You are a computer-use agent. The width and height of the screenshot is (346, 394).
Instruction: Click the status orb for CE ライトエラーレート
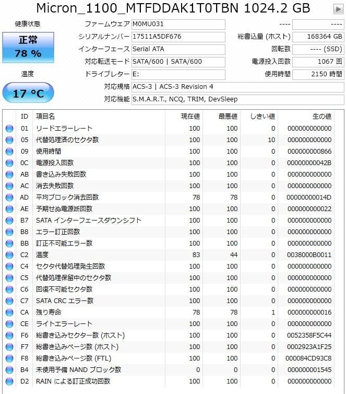9,324
